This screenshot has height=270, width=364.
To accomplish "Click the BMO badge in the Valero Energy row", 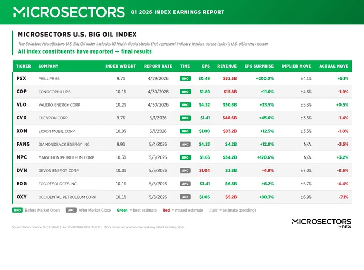I will (x=185, y=105).
